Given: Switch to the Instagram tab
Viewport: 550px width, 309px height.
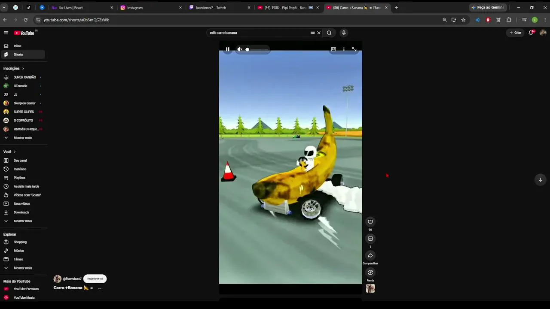Looking at the screenshot, I should [x=150, y=7].
